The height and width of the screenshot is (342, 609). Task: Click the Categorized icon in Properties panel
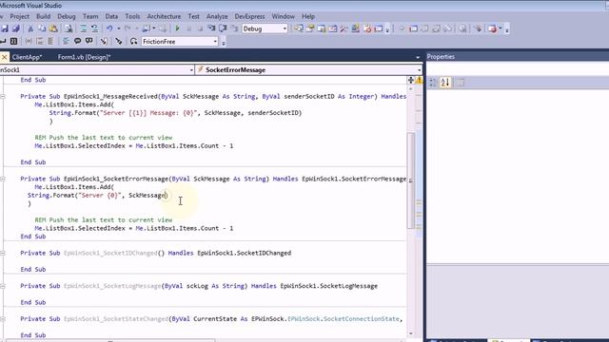(433, 83)
